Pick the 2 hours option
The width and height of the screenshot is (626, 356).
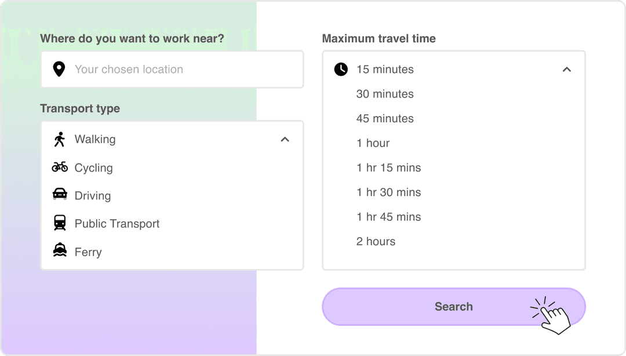point(376,241)
